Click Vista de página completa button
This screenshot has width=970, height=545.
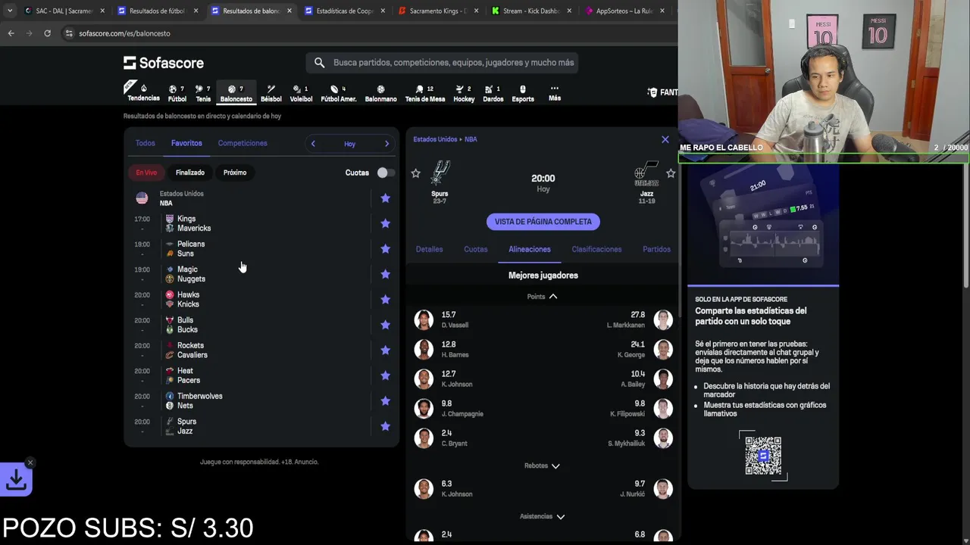[543, 222]
